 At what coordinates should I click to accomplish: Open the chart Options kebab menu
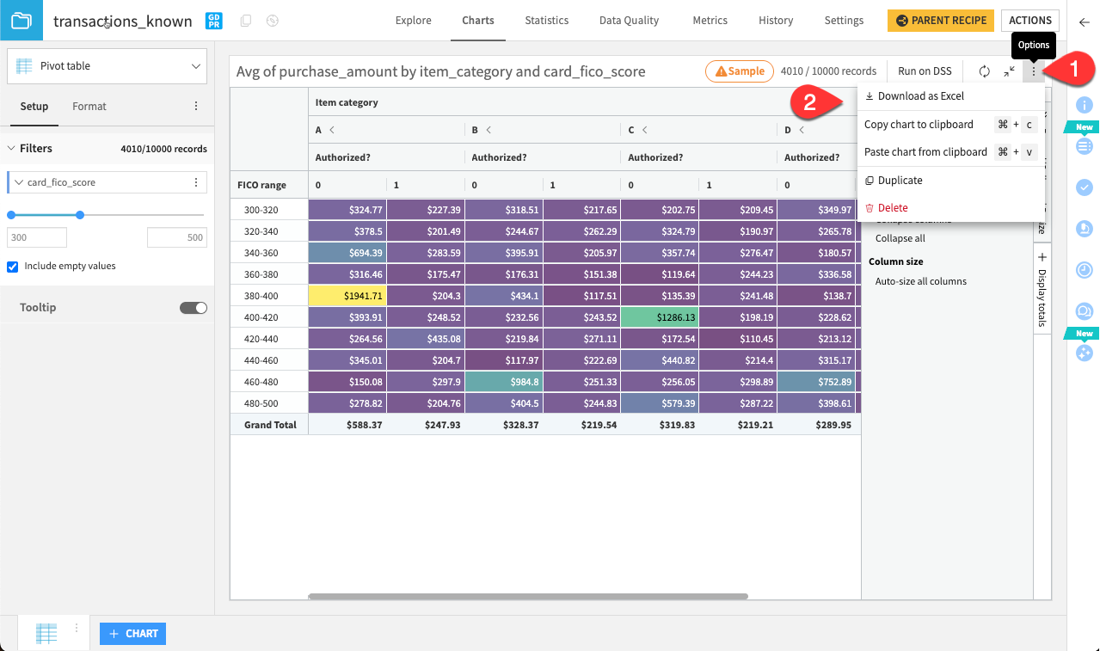pos(1034,71)
